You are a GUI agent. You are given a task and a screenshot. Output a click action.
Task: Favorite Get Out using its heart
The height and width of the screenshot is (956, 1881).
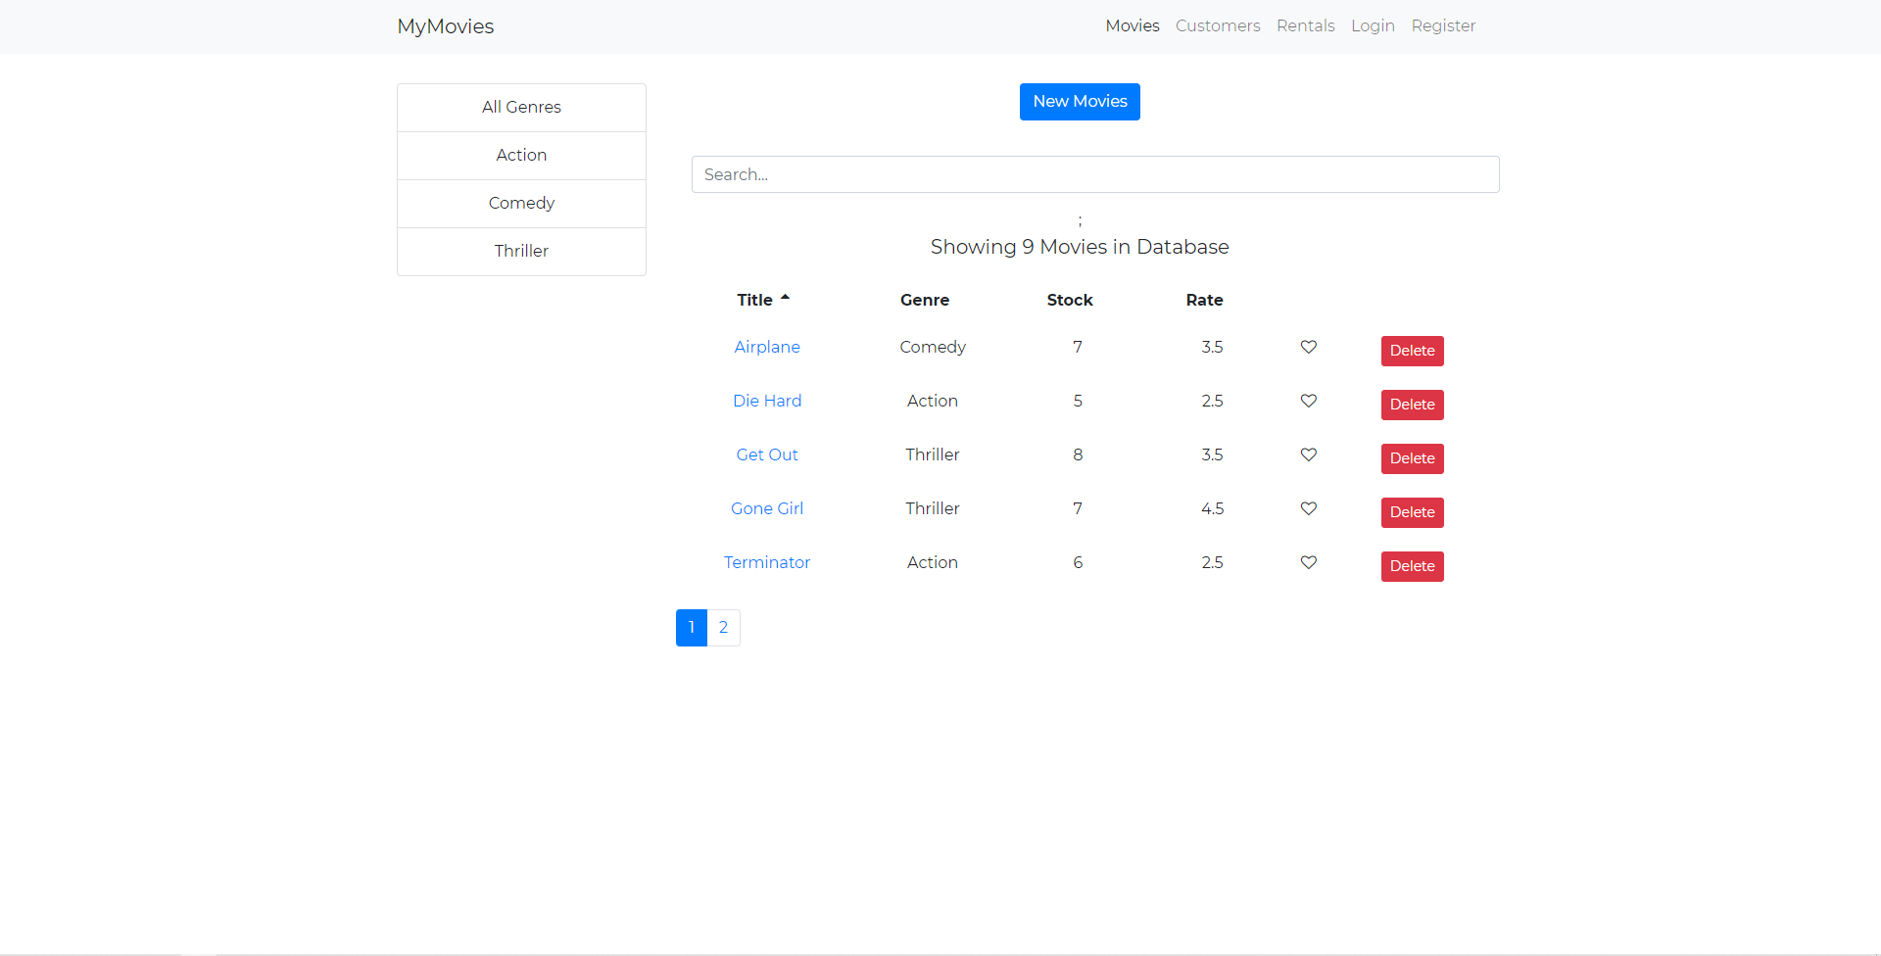[x=1308, y=454]
